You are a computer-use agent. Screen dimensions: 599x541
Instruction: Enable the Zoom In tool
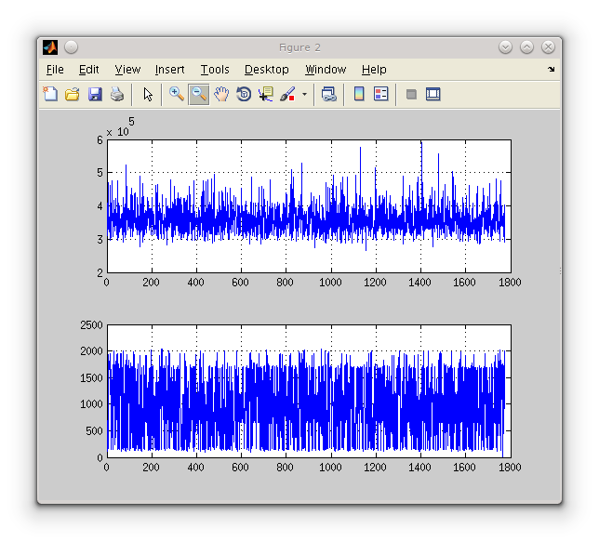click(x=176, y=94)
